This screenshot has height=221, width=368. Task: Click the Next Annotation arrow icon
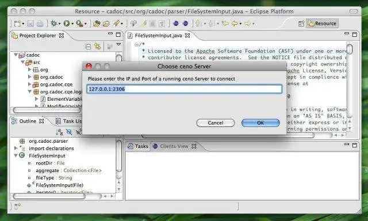pos(198,24)
